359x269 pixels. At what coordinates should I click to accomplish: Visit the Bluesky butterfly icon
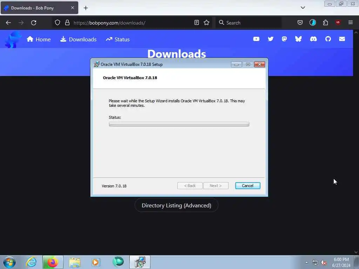(298, 39)
